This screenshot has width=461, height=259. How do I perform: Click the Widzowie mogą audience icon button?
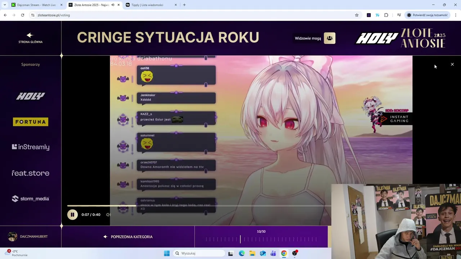(x=330, y=38)
